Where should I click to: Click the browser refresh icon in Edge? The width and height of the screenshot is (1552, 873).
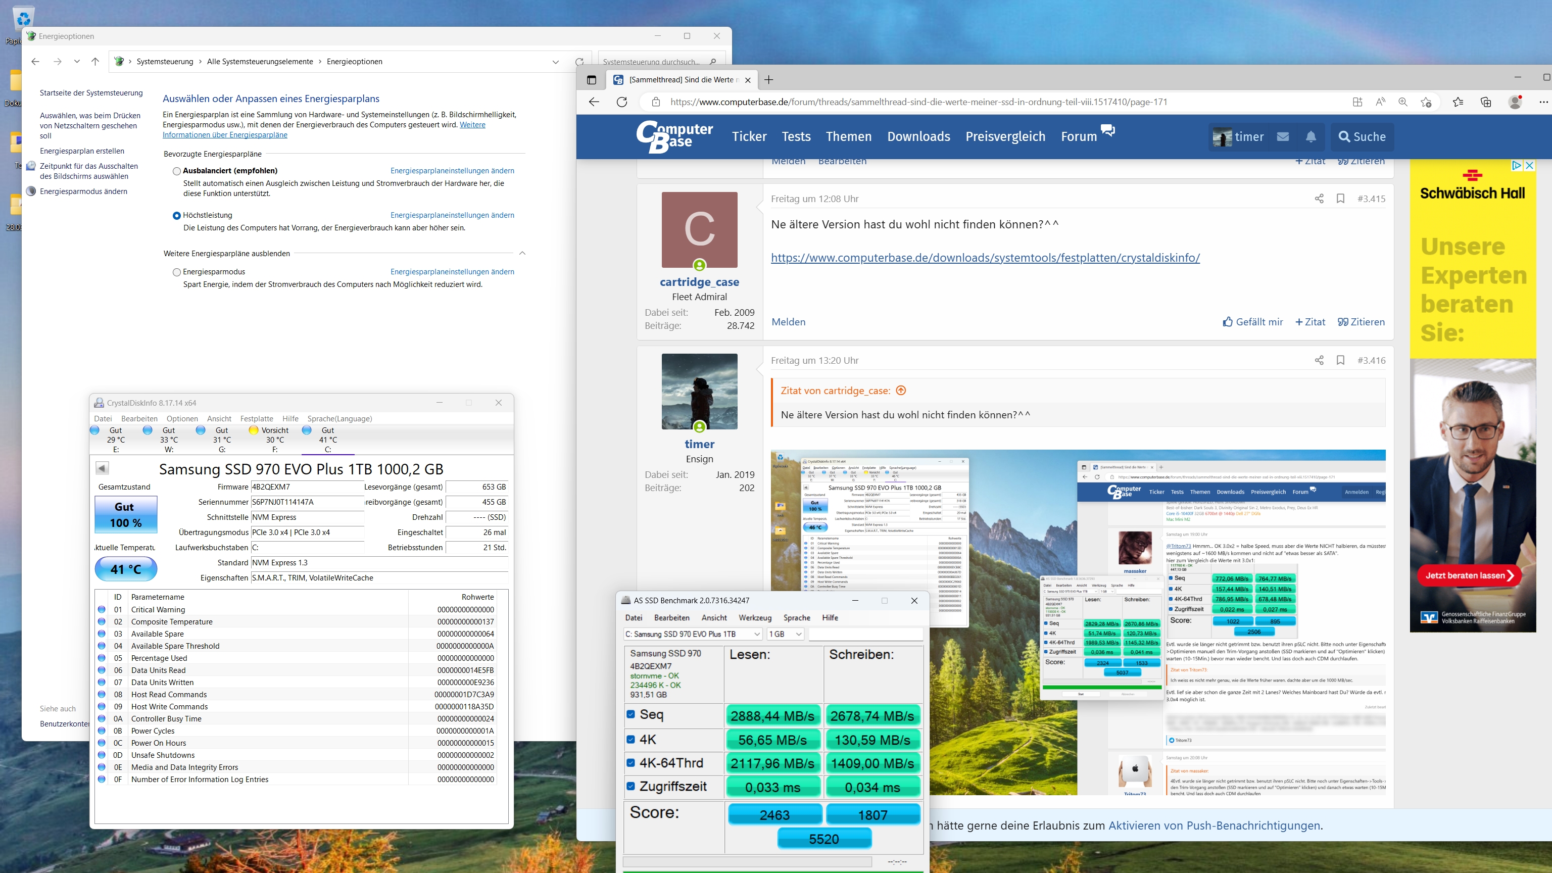point(622,102)
